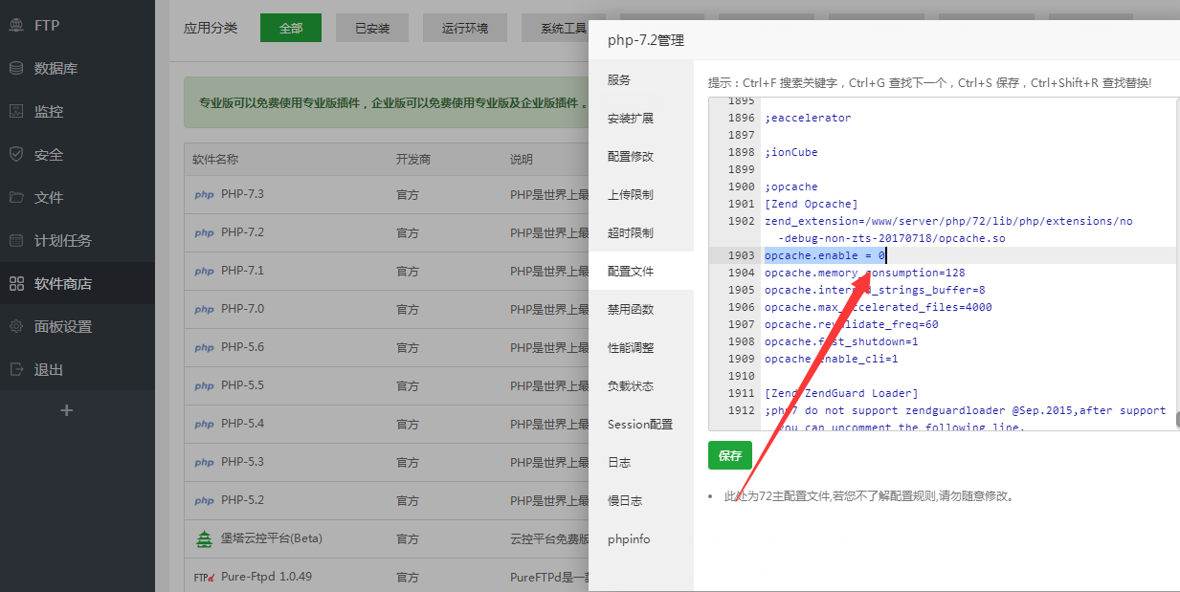Open the phpinfo tab
Viewport: 1180px width, 592px height.
(628, 539)
